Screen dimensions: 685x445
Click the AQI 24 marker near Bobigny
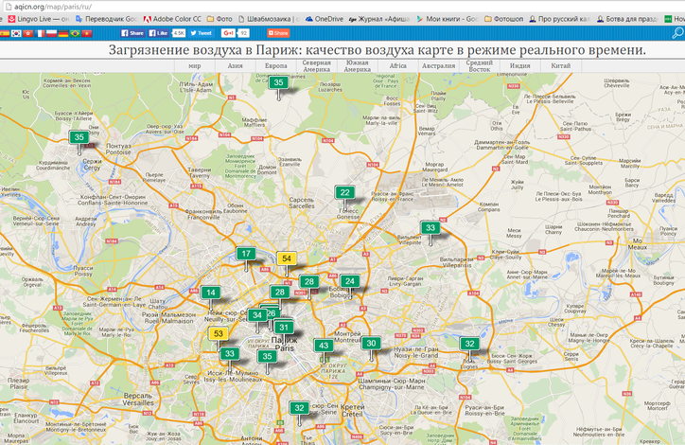coord(350,281)
